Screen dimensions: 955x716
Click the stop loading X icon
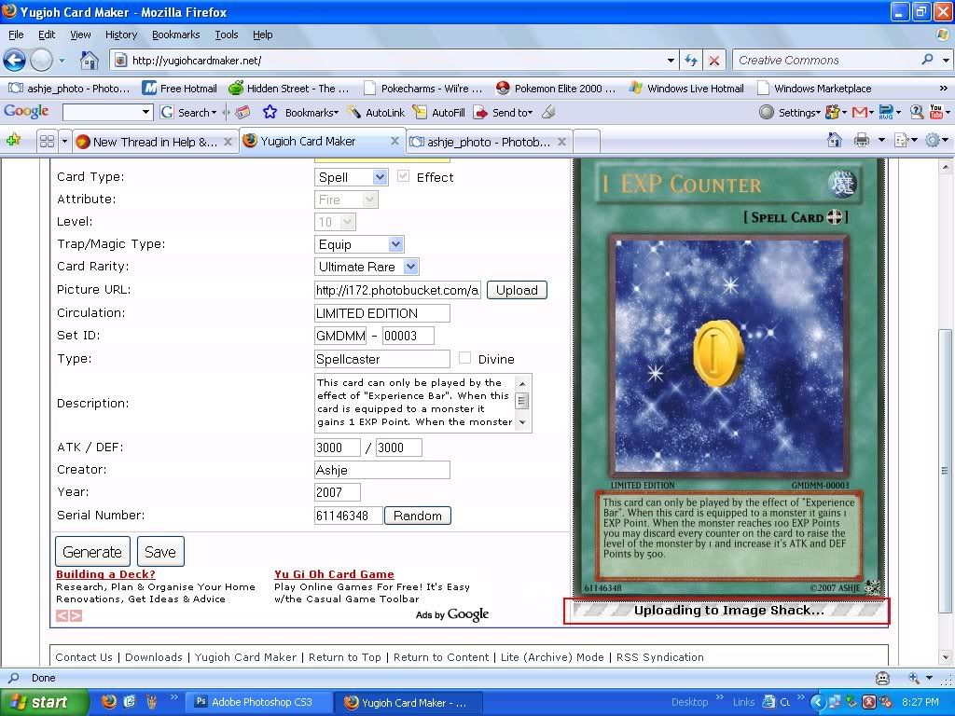[x=713, y=61]
